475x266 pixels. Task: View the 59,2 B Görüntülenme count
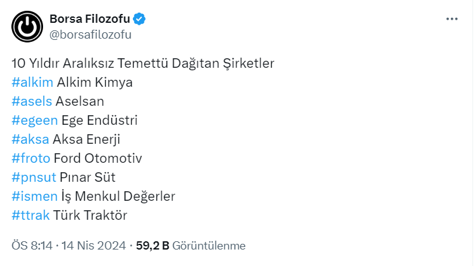(x=190, y=246)
